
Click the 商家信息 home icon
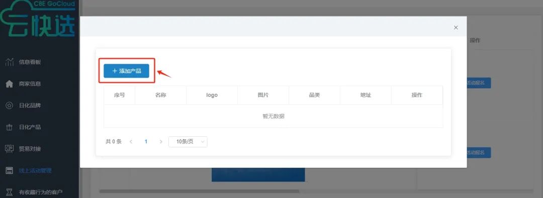pyautogui.click(x=10, y=84)
